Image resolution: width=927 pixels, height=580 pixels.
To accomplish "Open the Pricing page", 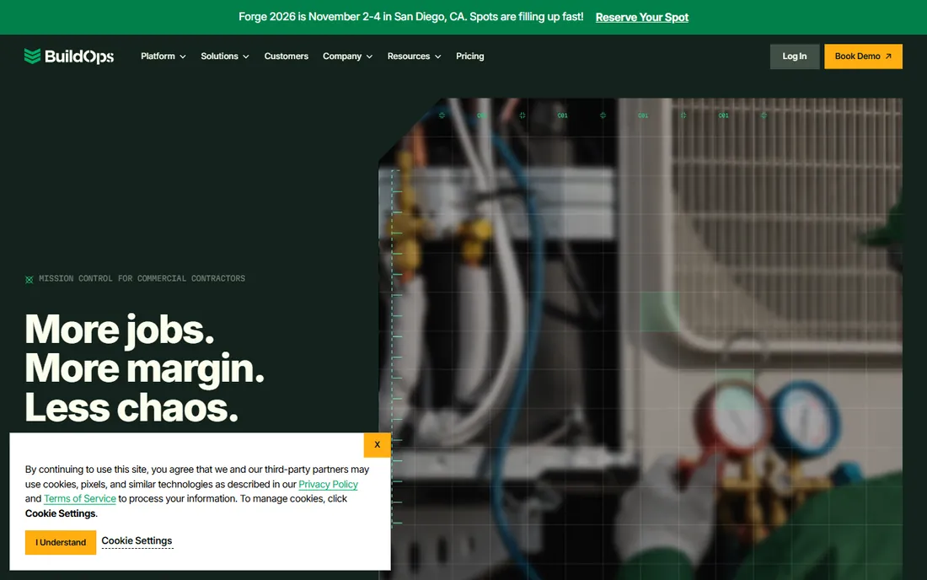I will coord(470,56).
